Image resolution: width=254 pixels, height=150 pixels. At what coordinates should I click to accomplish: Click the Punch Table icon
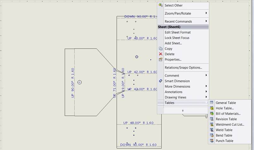[x=211, y=141]
